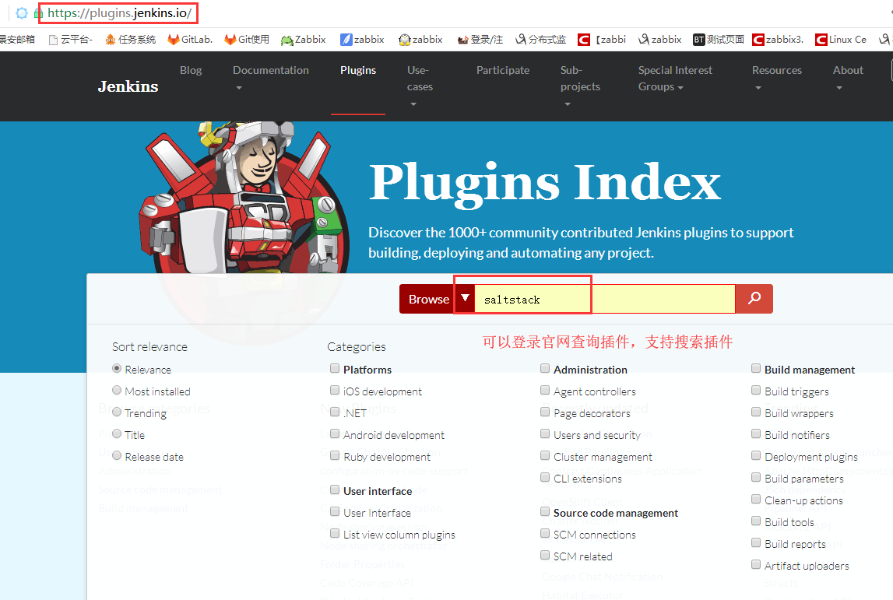Open the 云平台 bookmark
This screenshot has width=893, height=600.
71,39
